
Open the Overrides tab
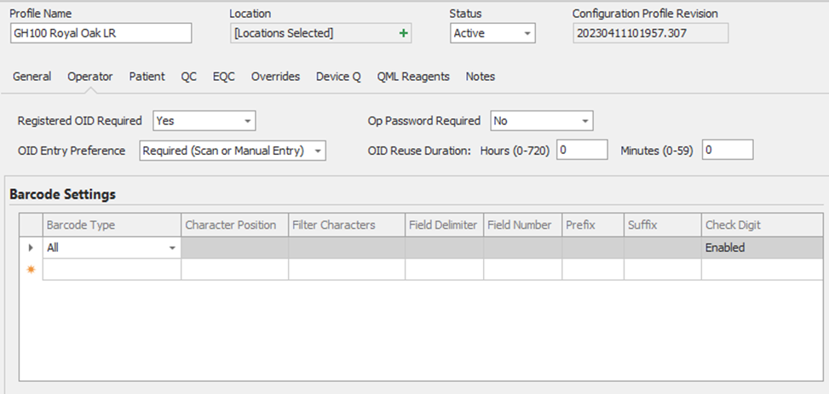click(275, 77)
